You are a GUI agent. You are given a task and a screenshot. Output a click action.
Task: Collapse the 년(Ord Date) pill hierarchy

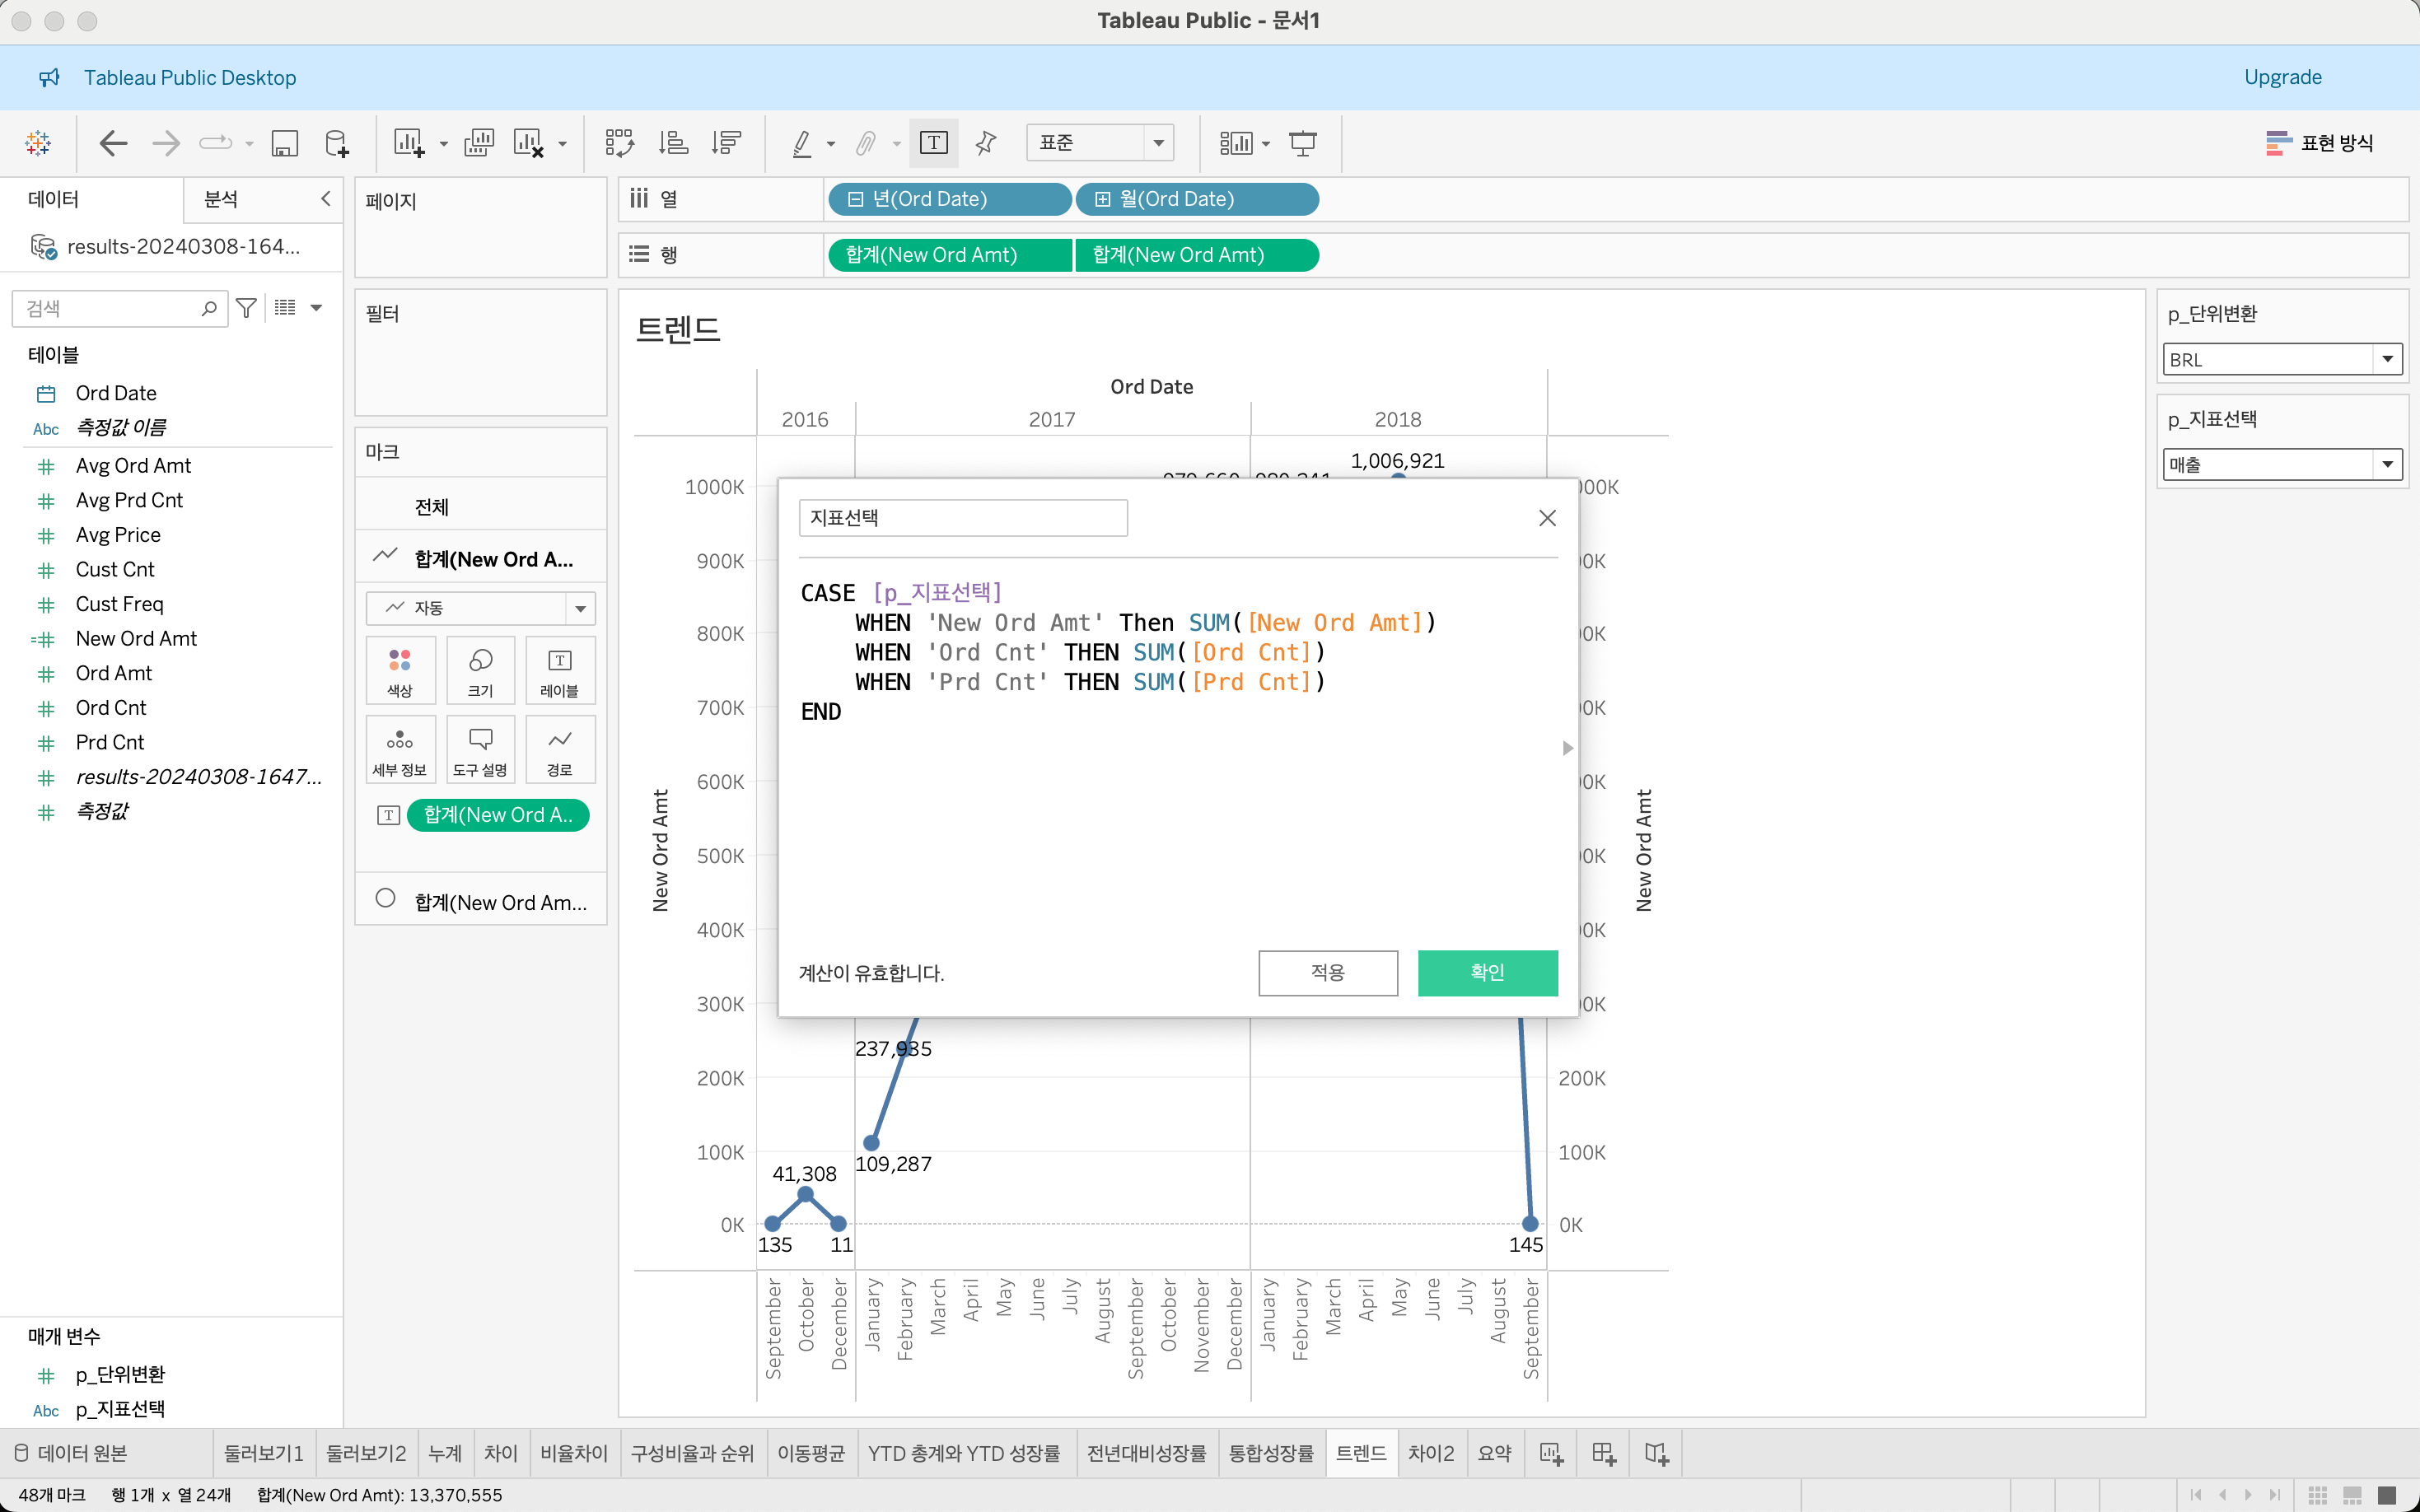[x=855, y=199]
